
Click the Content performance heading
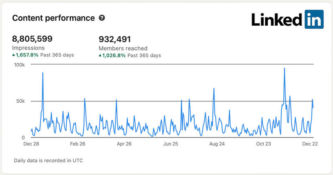pyautogui.click(x=54, y=18)
